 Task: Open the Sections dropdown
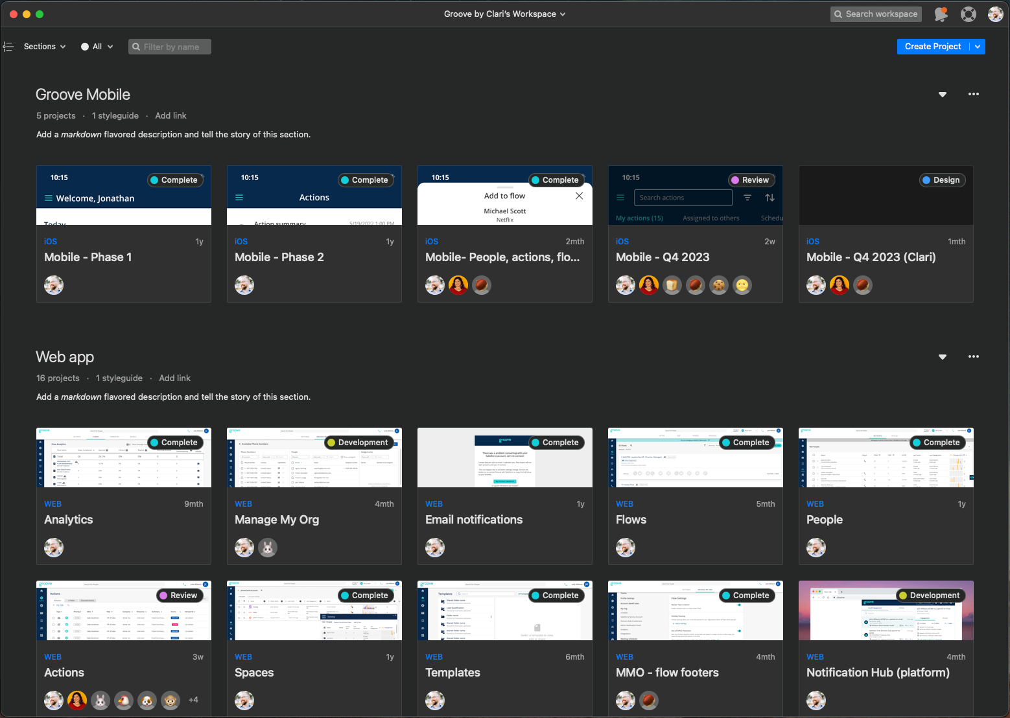tap(45, 47)
